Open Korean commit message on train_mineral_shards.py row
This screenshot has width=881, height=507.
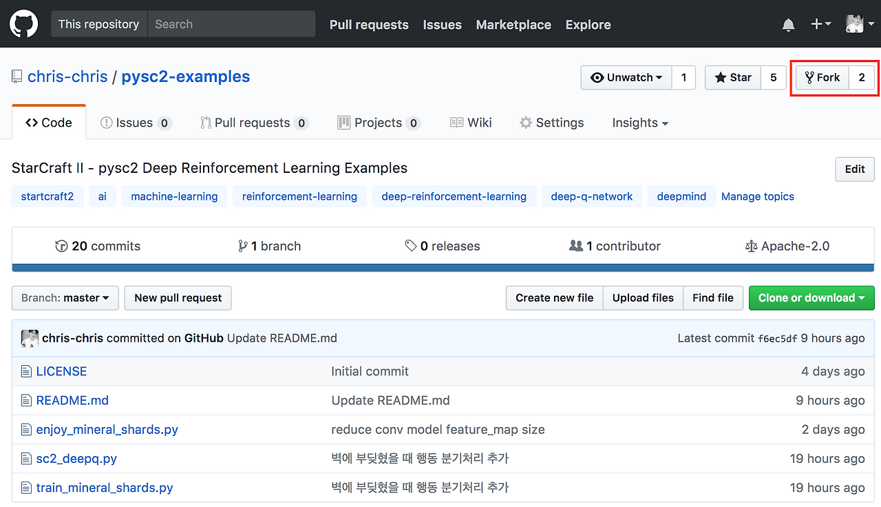click(420, 487)
